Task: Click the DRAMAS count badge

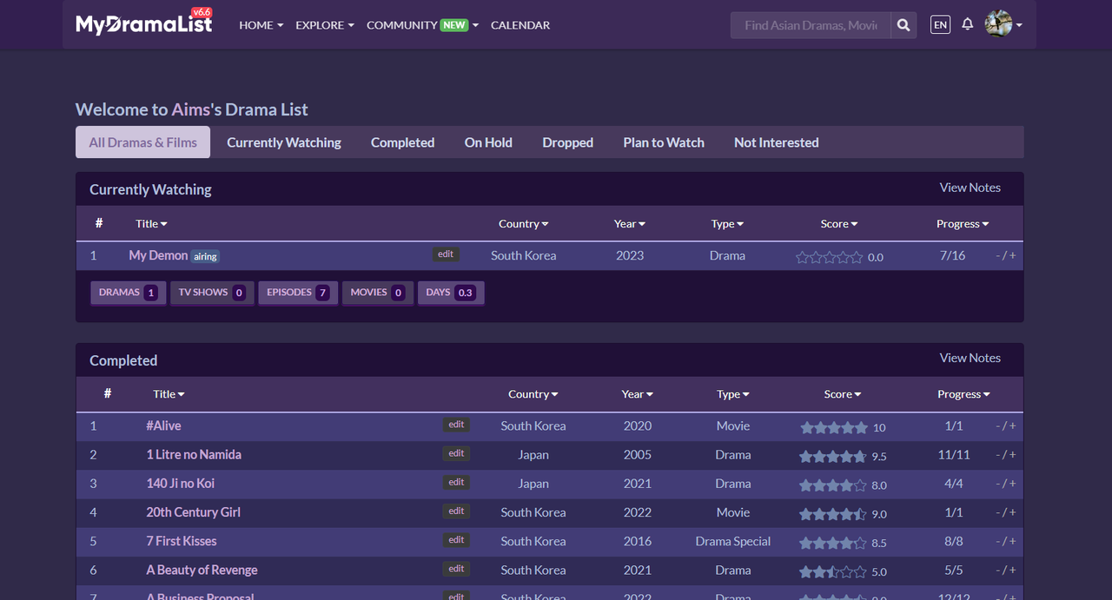Action: pyautogui.click(x=129, y=293)
